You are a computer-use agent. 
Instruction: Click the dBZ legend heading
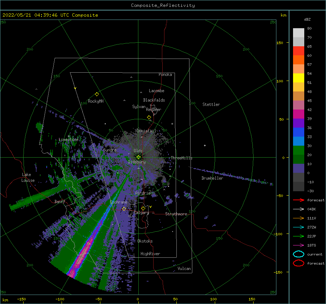click(307, 19)
